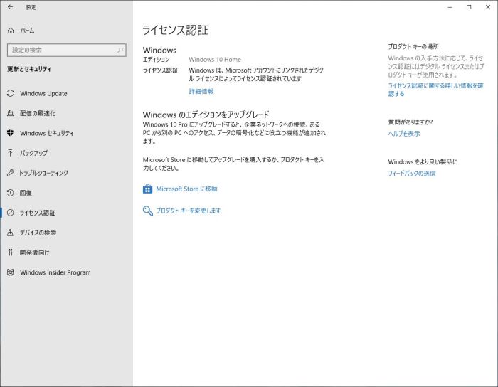
Task: Click the デバイスの検索 locate device icon
Action: click(11, 233)
